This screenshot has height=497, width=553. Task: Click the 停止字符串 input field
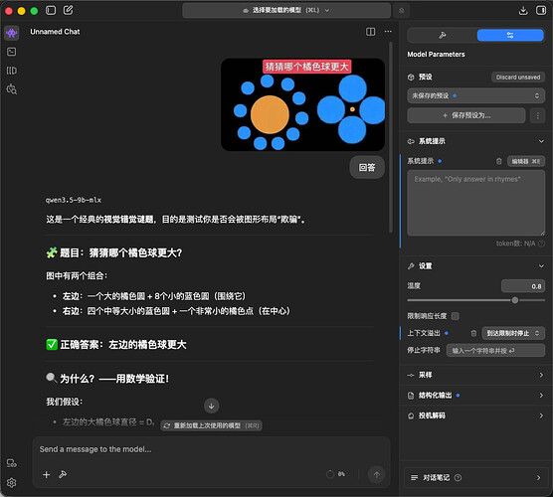[495, 351]
